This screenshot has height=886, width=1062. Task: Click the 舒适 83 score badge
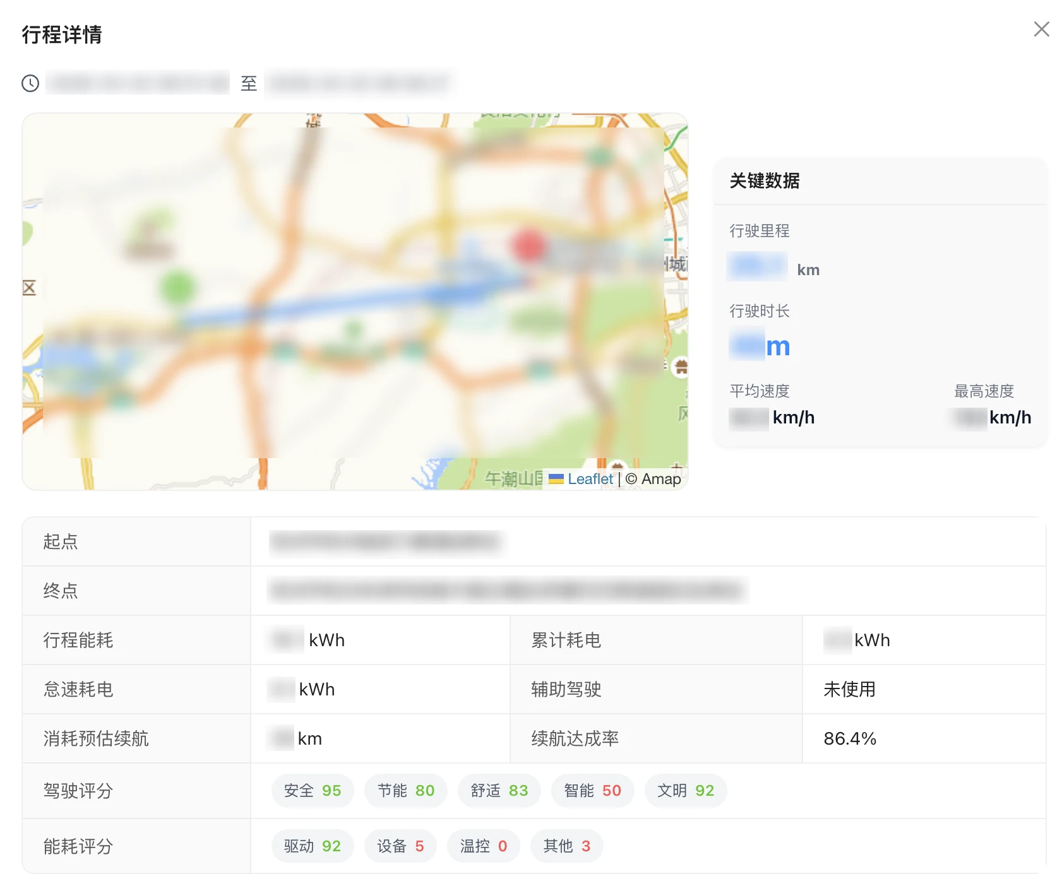coord(499,791)
